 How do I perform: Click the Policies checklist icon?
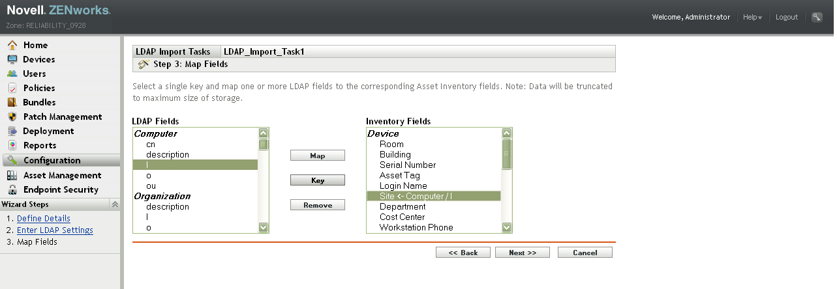coord(12,88)
